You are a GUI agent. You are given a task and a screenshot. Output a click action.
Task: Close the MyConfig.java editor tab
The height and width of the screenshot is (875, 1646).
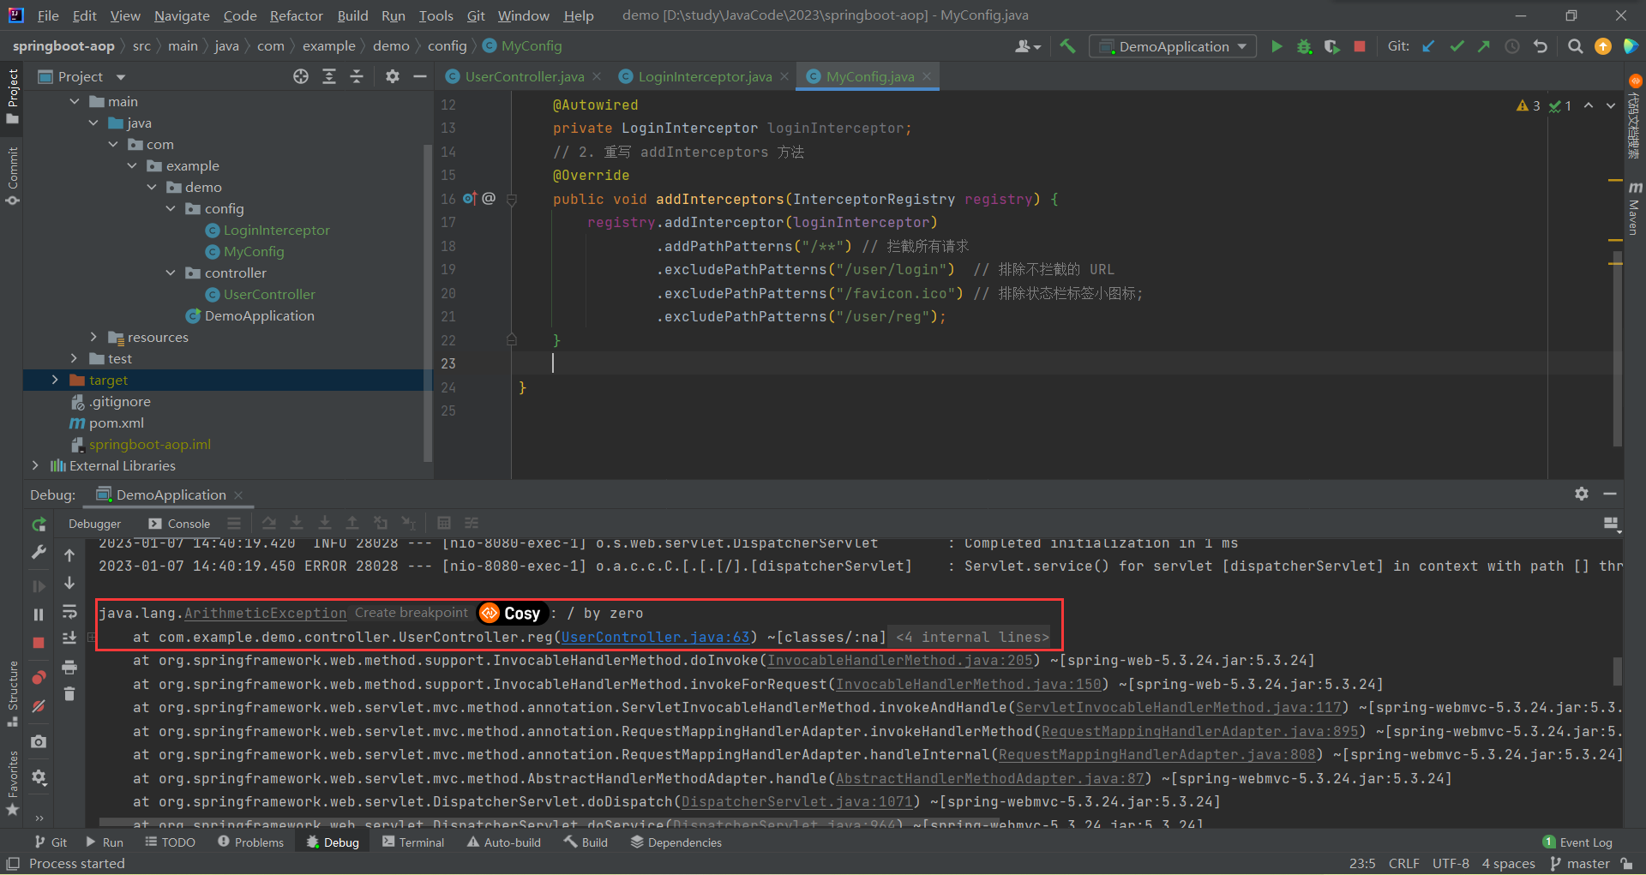coord(927,76)
